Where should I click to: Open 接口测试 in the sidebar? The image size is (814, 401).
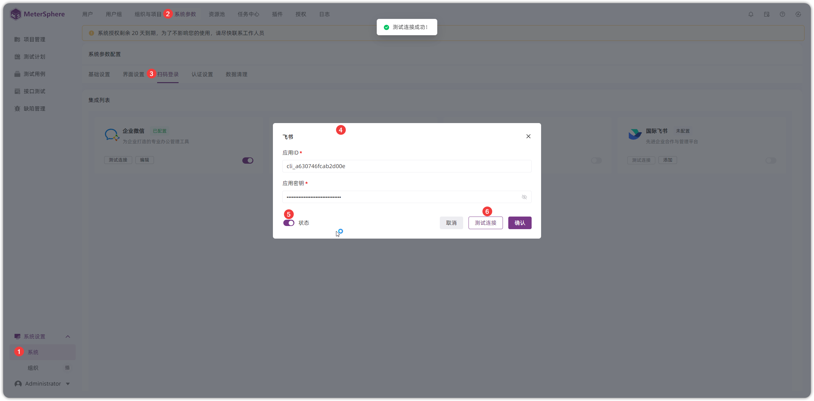point(34,91)
